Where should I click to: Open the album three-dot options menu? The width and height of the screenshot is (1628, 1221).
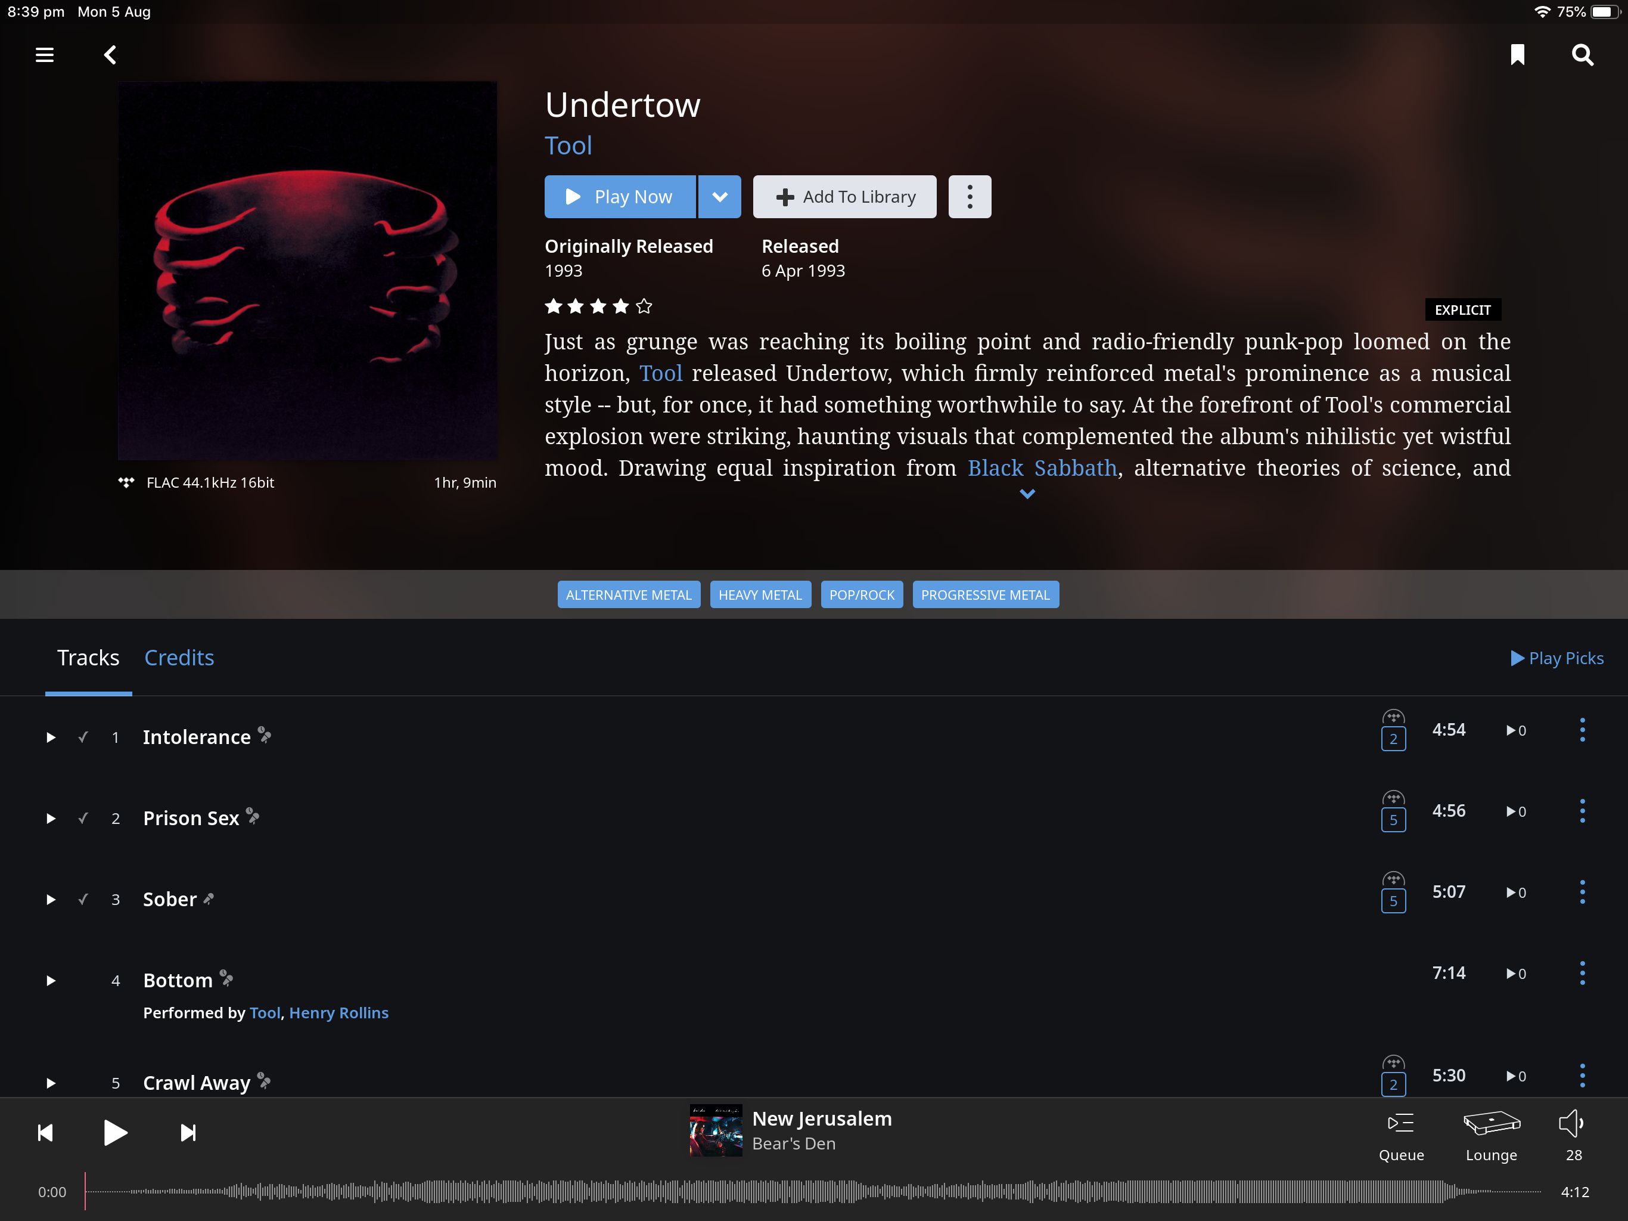[970, 197]
